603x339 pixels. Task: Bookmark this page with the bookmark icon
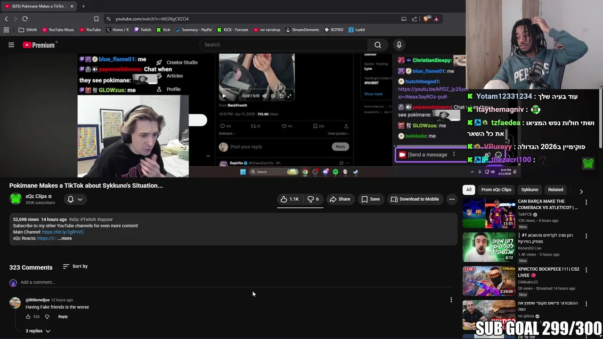96,19
